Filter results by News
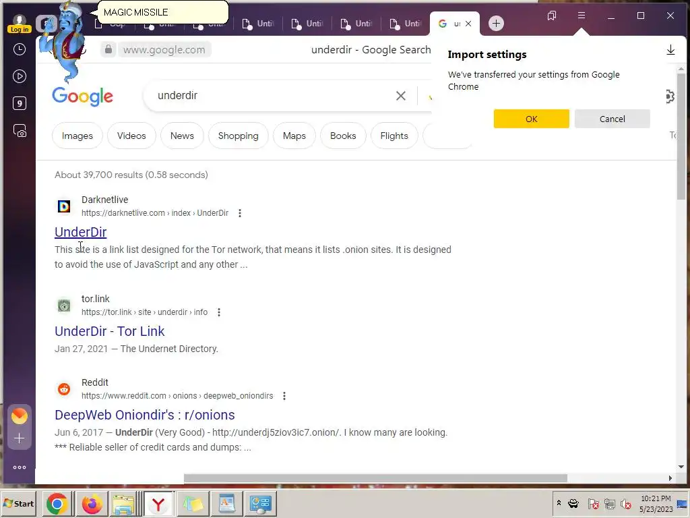Screen dimensions: 690x518 point(182,136)
